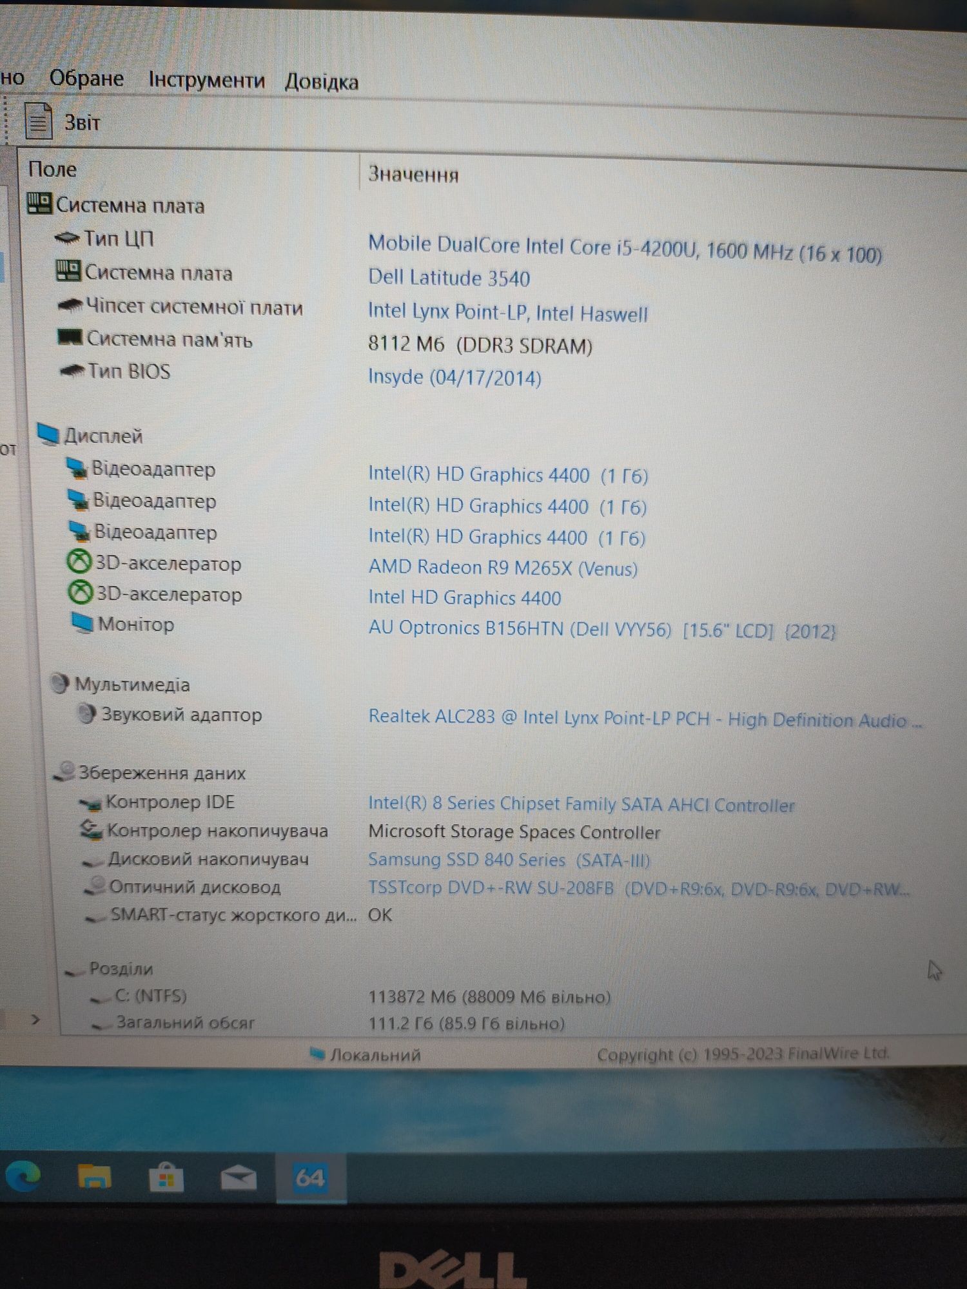Open the Realtek ALC283 audio link
This screenshot has height=1289, width=967.
645,718
